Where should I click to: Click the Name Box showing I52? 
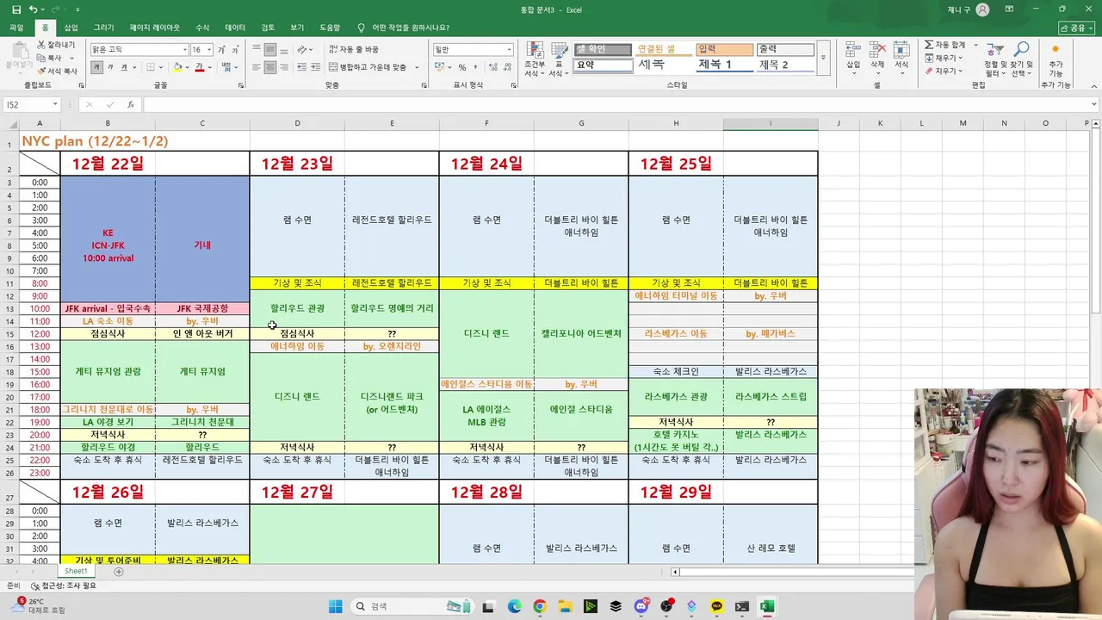pos(32,104)
